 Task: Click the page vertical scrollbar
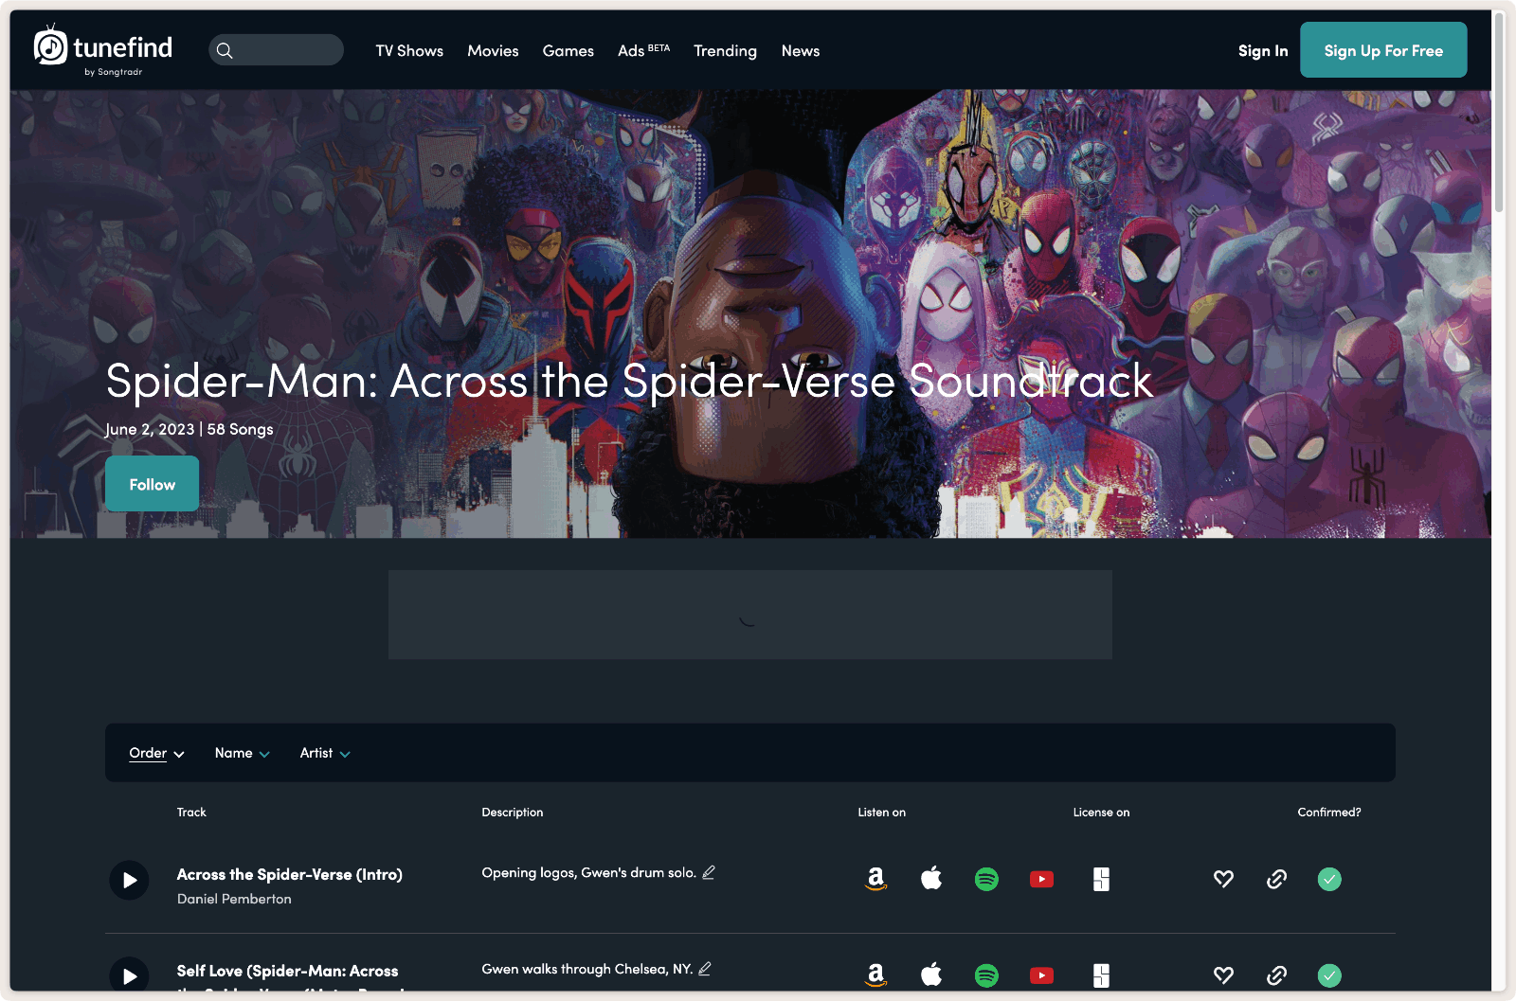[1499, 114]
